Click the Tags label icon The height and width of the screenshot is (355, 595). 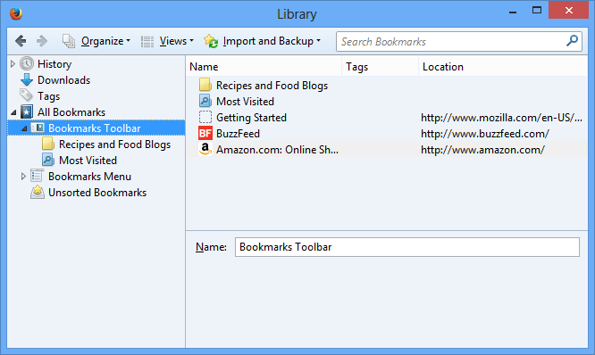(27, 95)
